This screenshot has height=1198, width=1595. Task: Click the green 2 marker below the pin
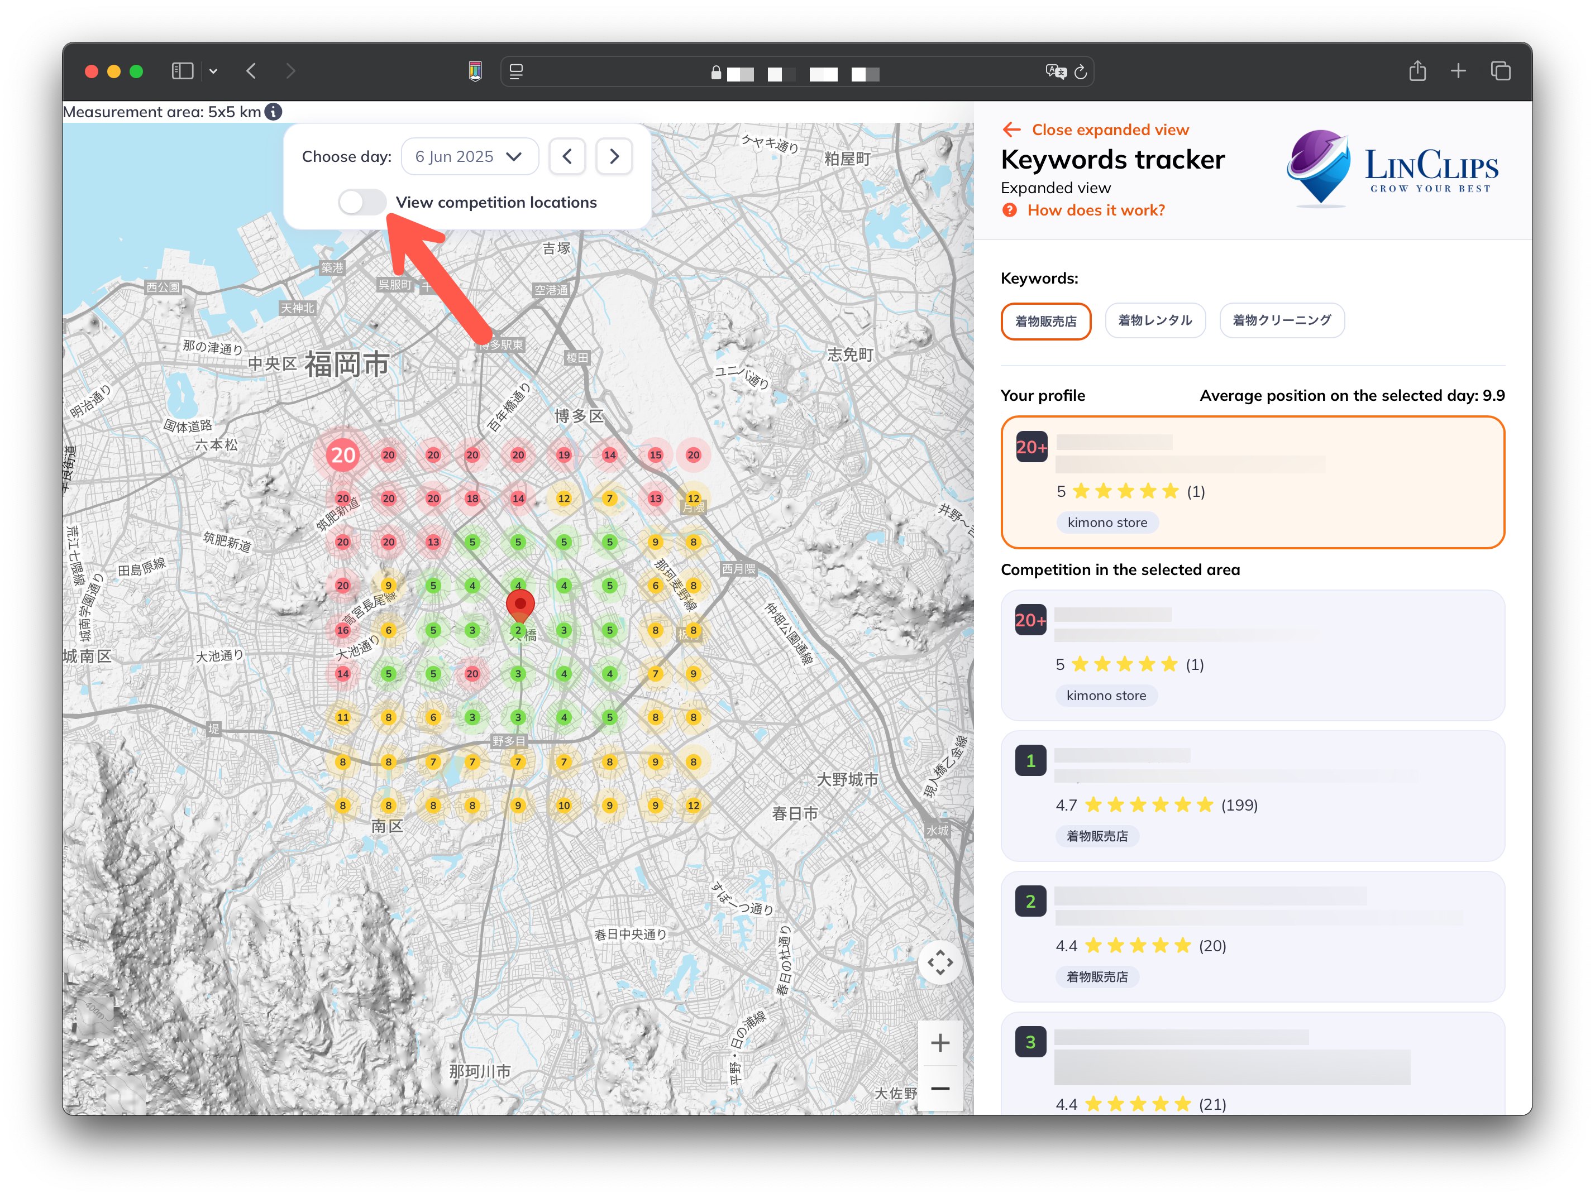pyautogui.click(x=518, y=630)
